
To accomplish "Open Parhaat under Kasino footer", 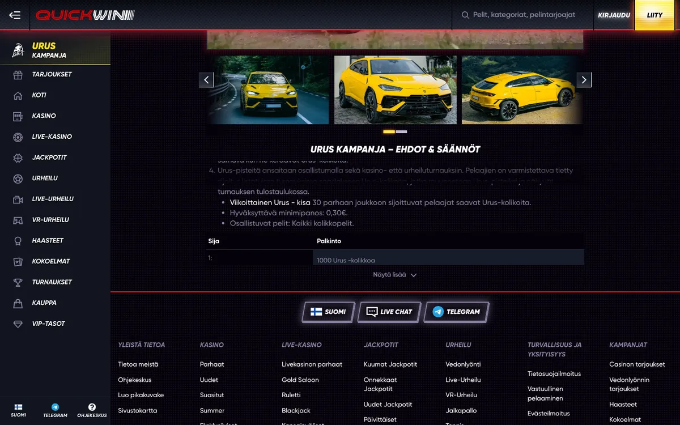I will click(212, 364).
